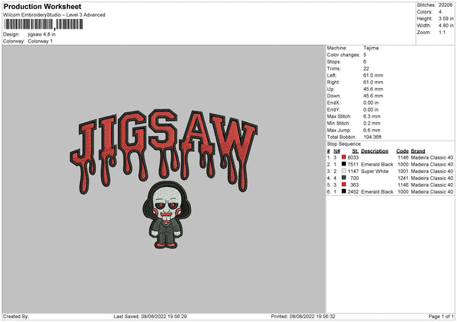The width and height of the screenshot is (457, 322).
Task: Click the dark gray swatch in row 4
Action: point(344,178)
